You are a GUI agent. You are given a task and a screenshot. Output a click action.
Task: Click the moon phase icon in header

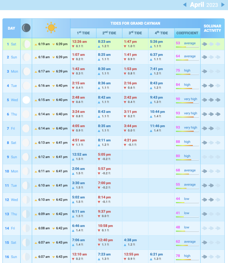click(26, 28)
